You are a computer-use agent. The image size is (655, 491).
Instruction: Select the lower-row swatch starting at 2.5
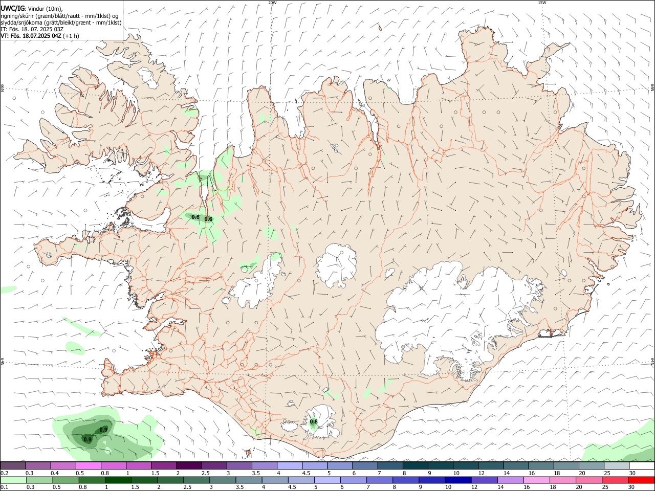click(196, 480)
